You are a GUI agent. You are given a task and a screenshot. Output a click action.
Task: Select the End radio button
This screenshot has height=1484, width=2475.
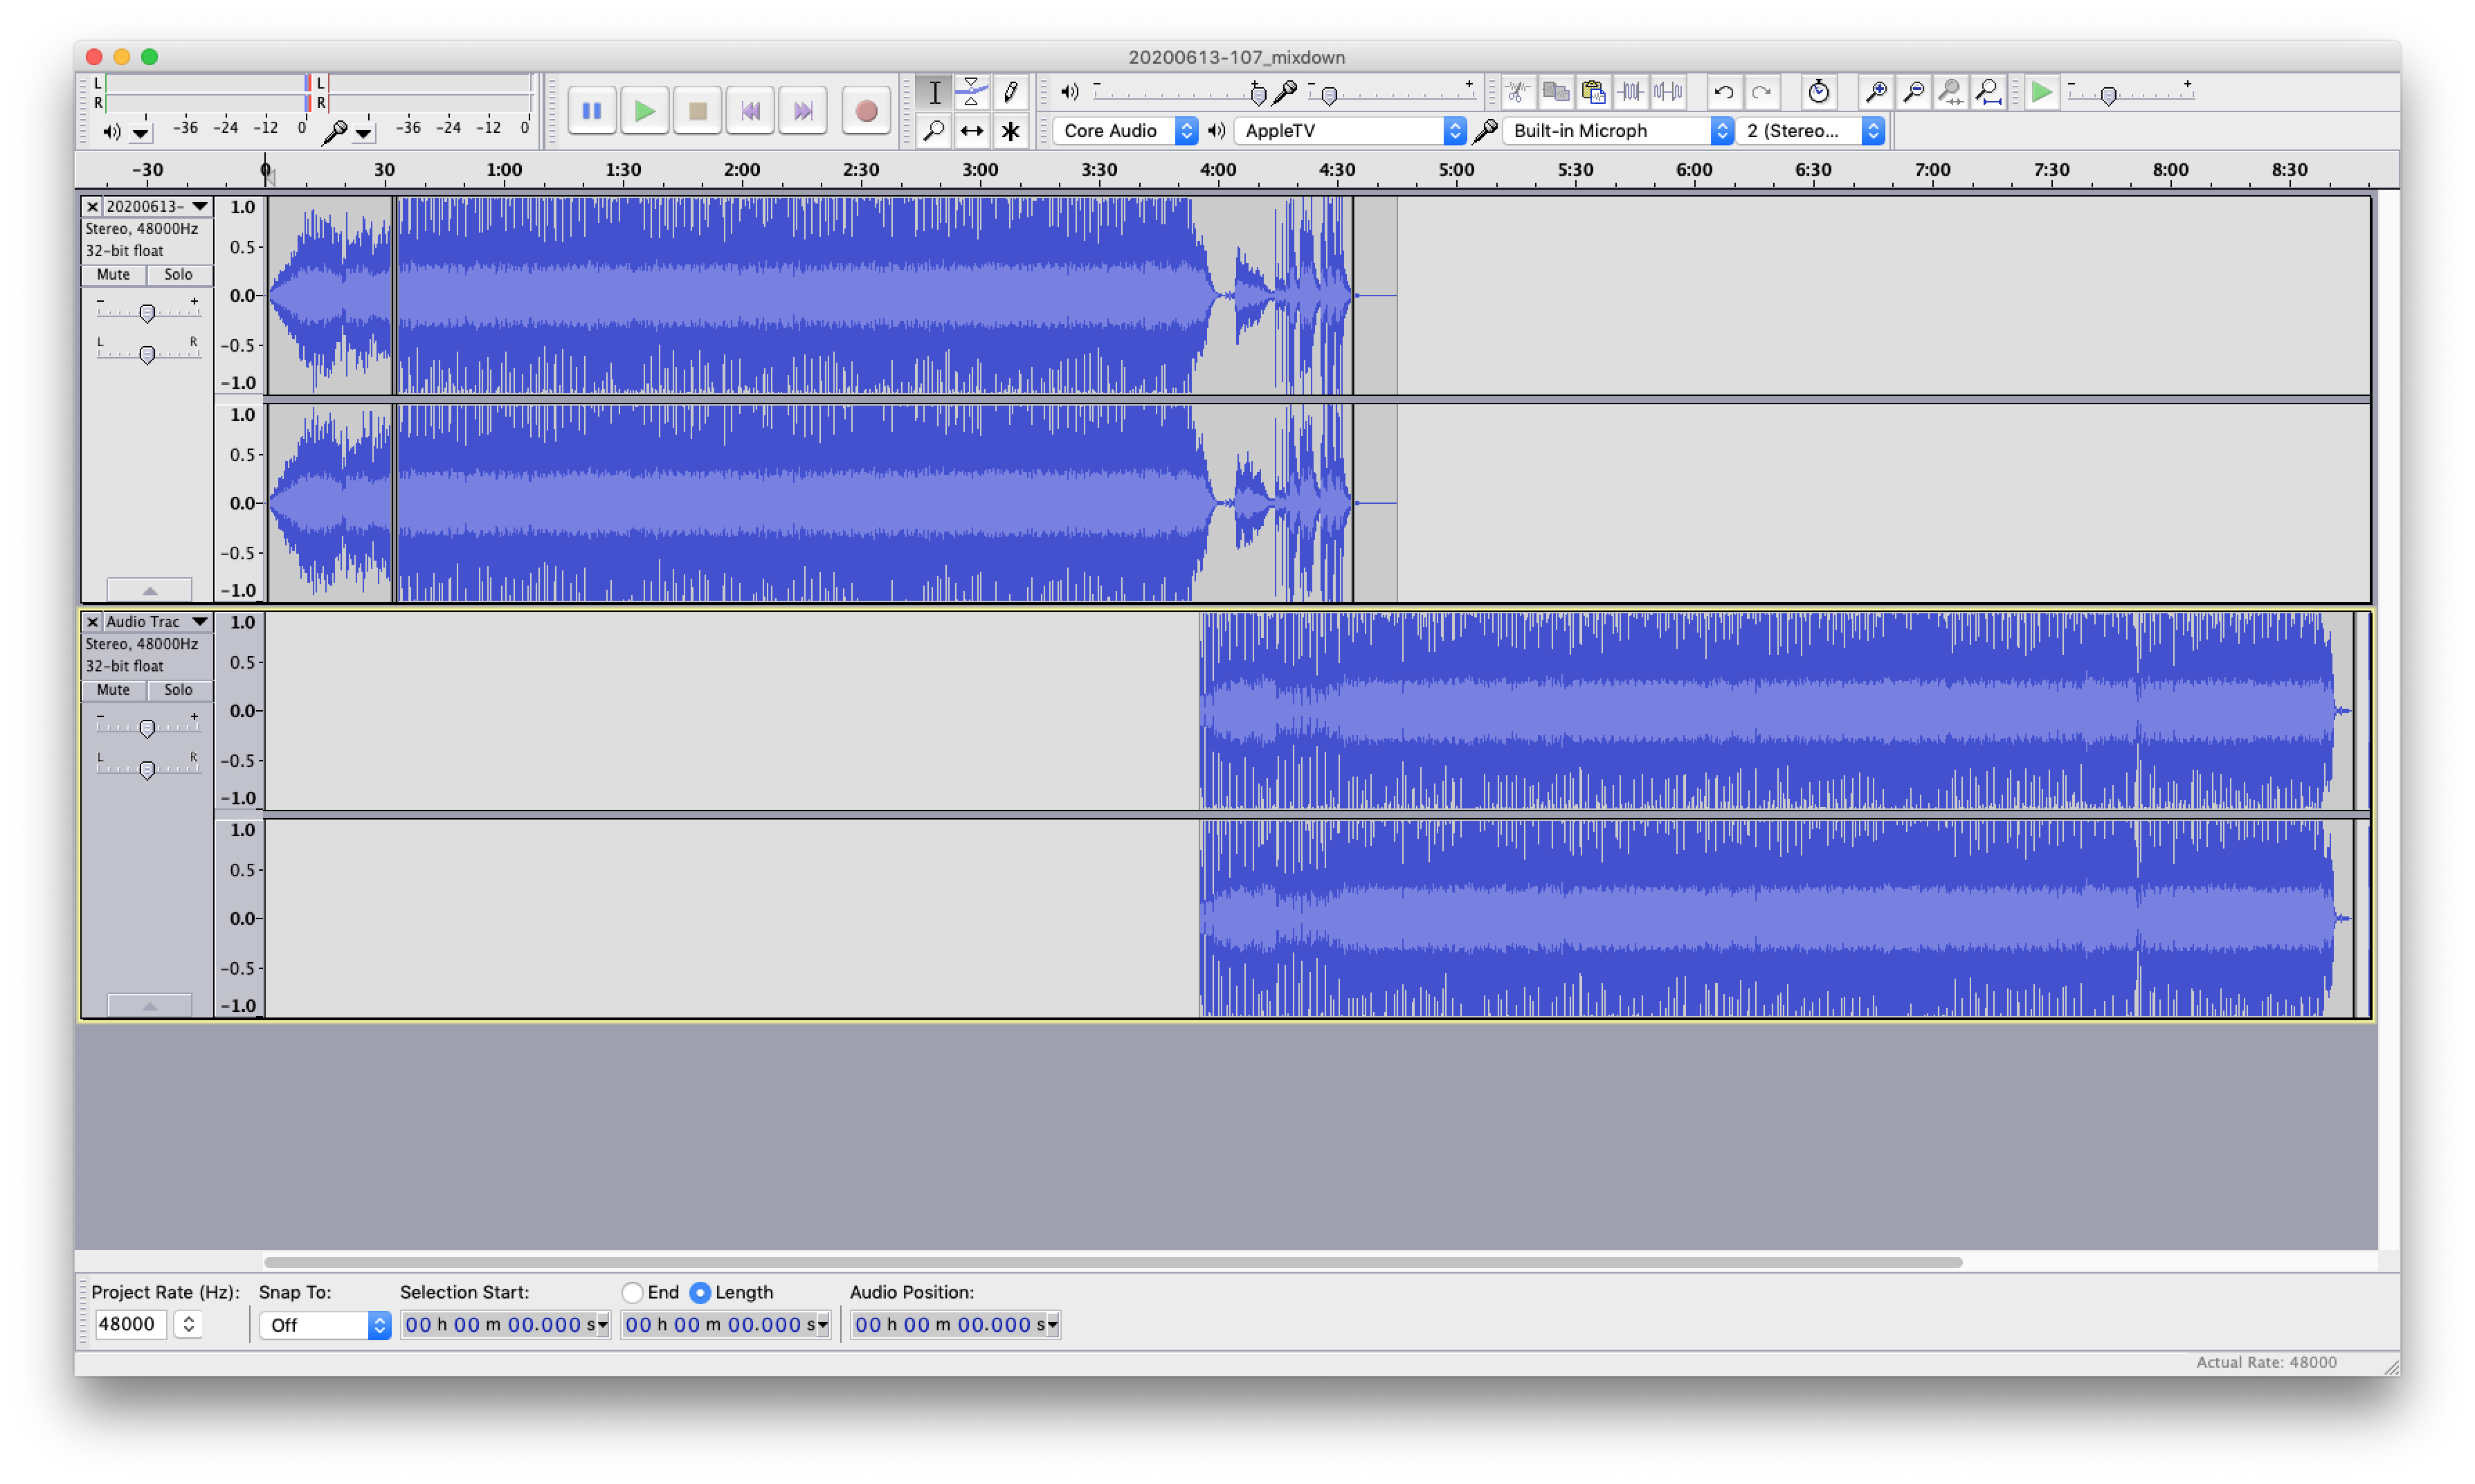pos(632,1292)
